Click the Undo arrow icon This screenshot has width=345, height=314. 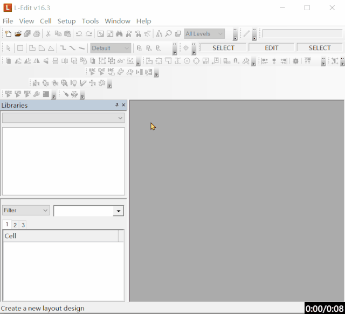click(79, 33)
